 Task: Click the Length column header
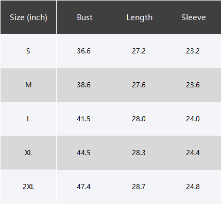(140, 17)
